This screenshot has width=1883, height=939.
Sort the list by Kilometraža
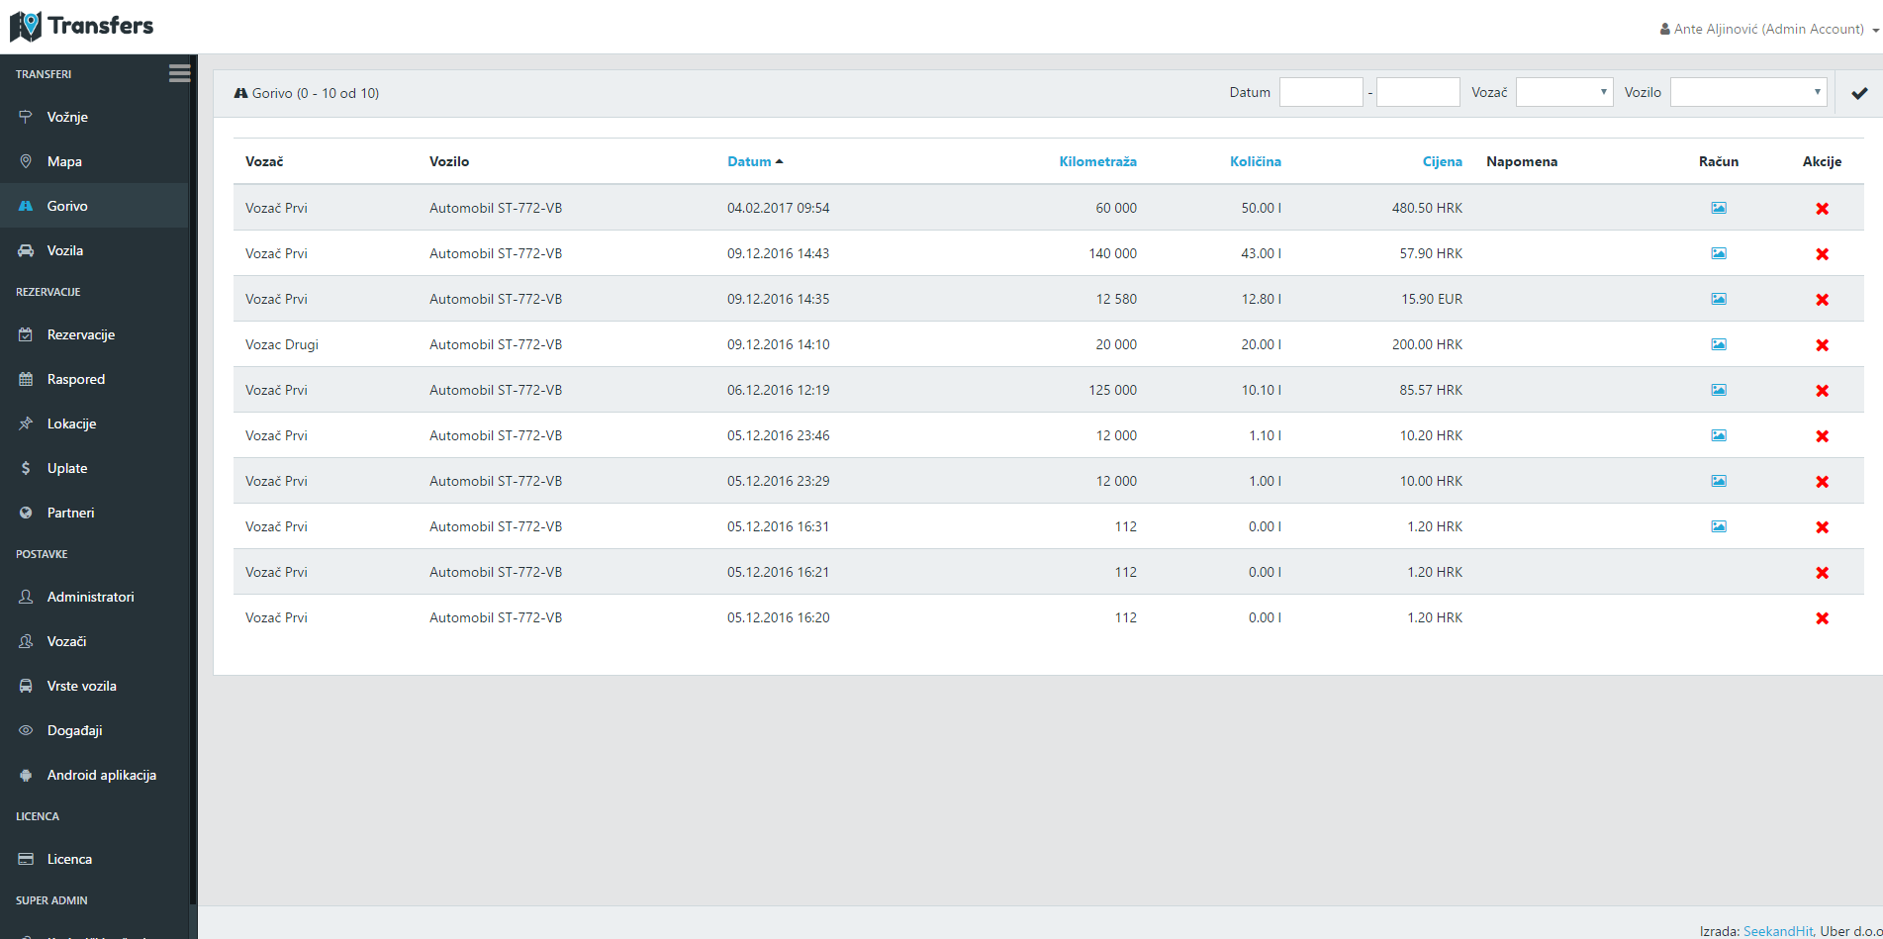(x=1097, y=161)
